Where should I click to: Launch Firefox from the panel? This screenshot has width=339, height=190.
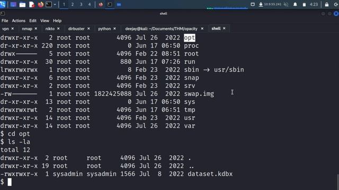[x=41, y=5]
